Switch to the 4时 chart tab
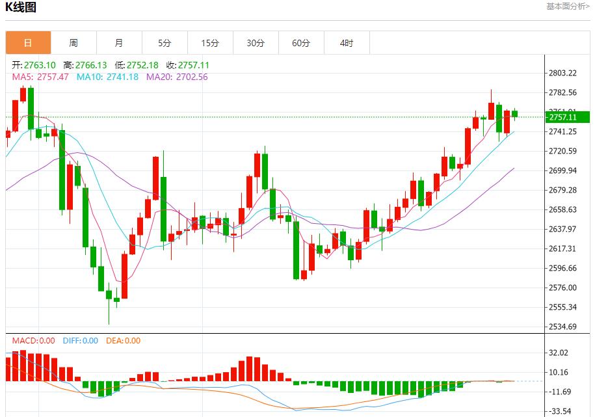The height and width of the screenshot is (417, 595). tap(347, 43)
